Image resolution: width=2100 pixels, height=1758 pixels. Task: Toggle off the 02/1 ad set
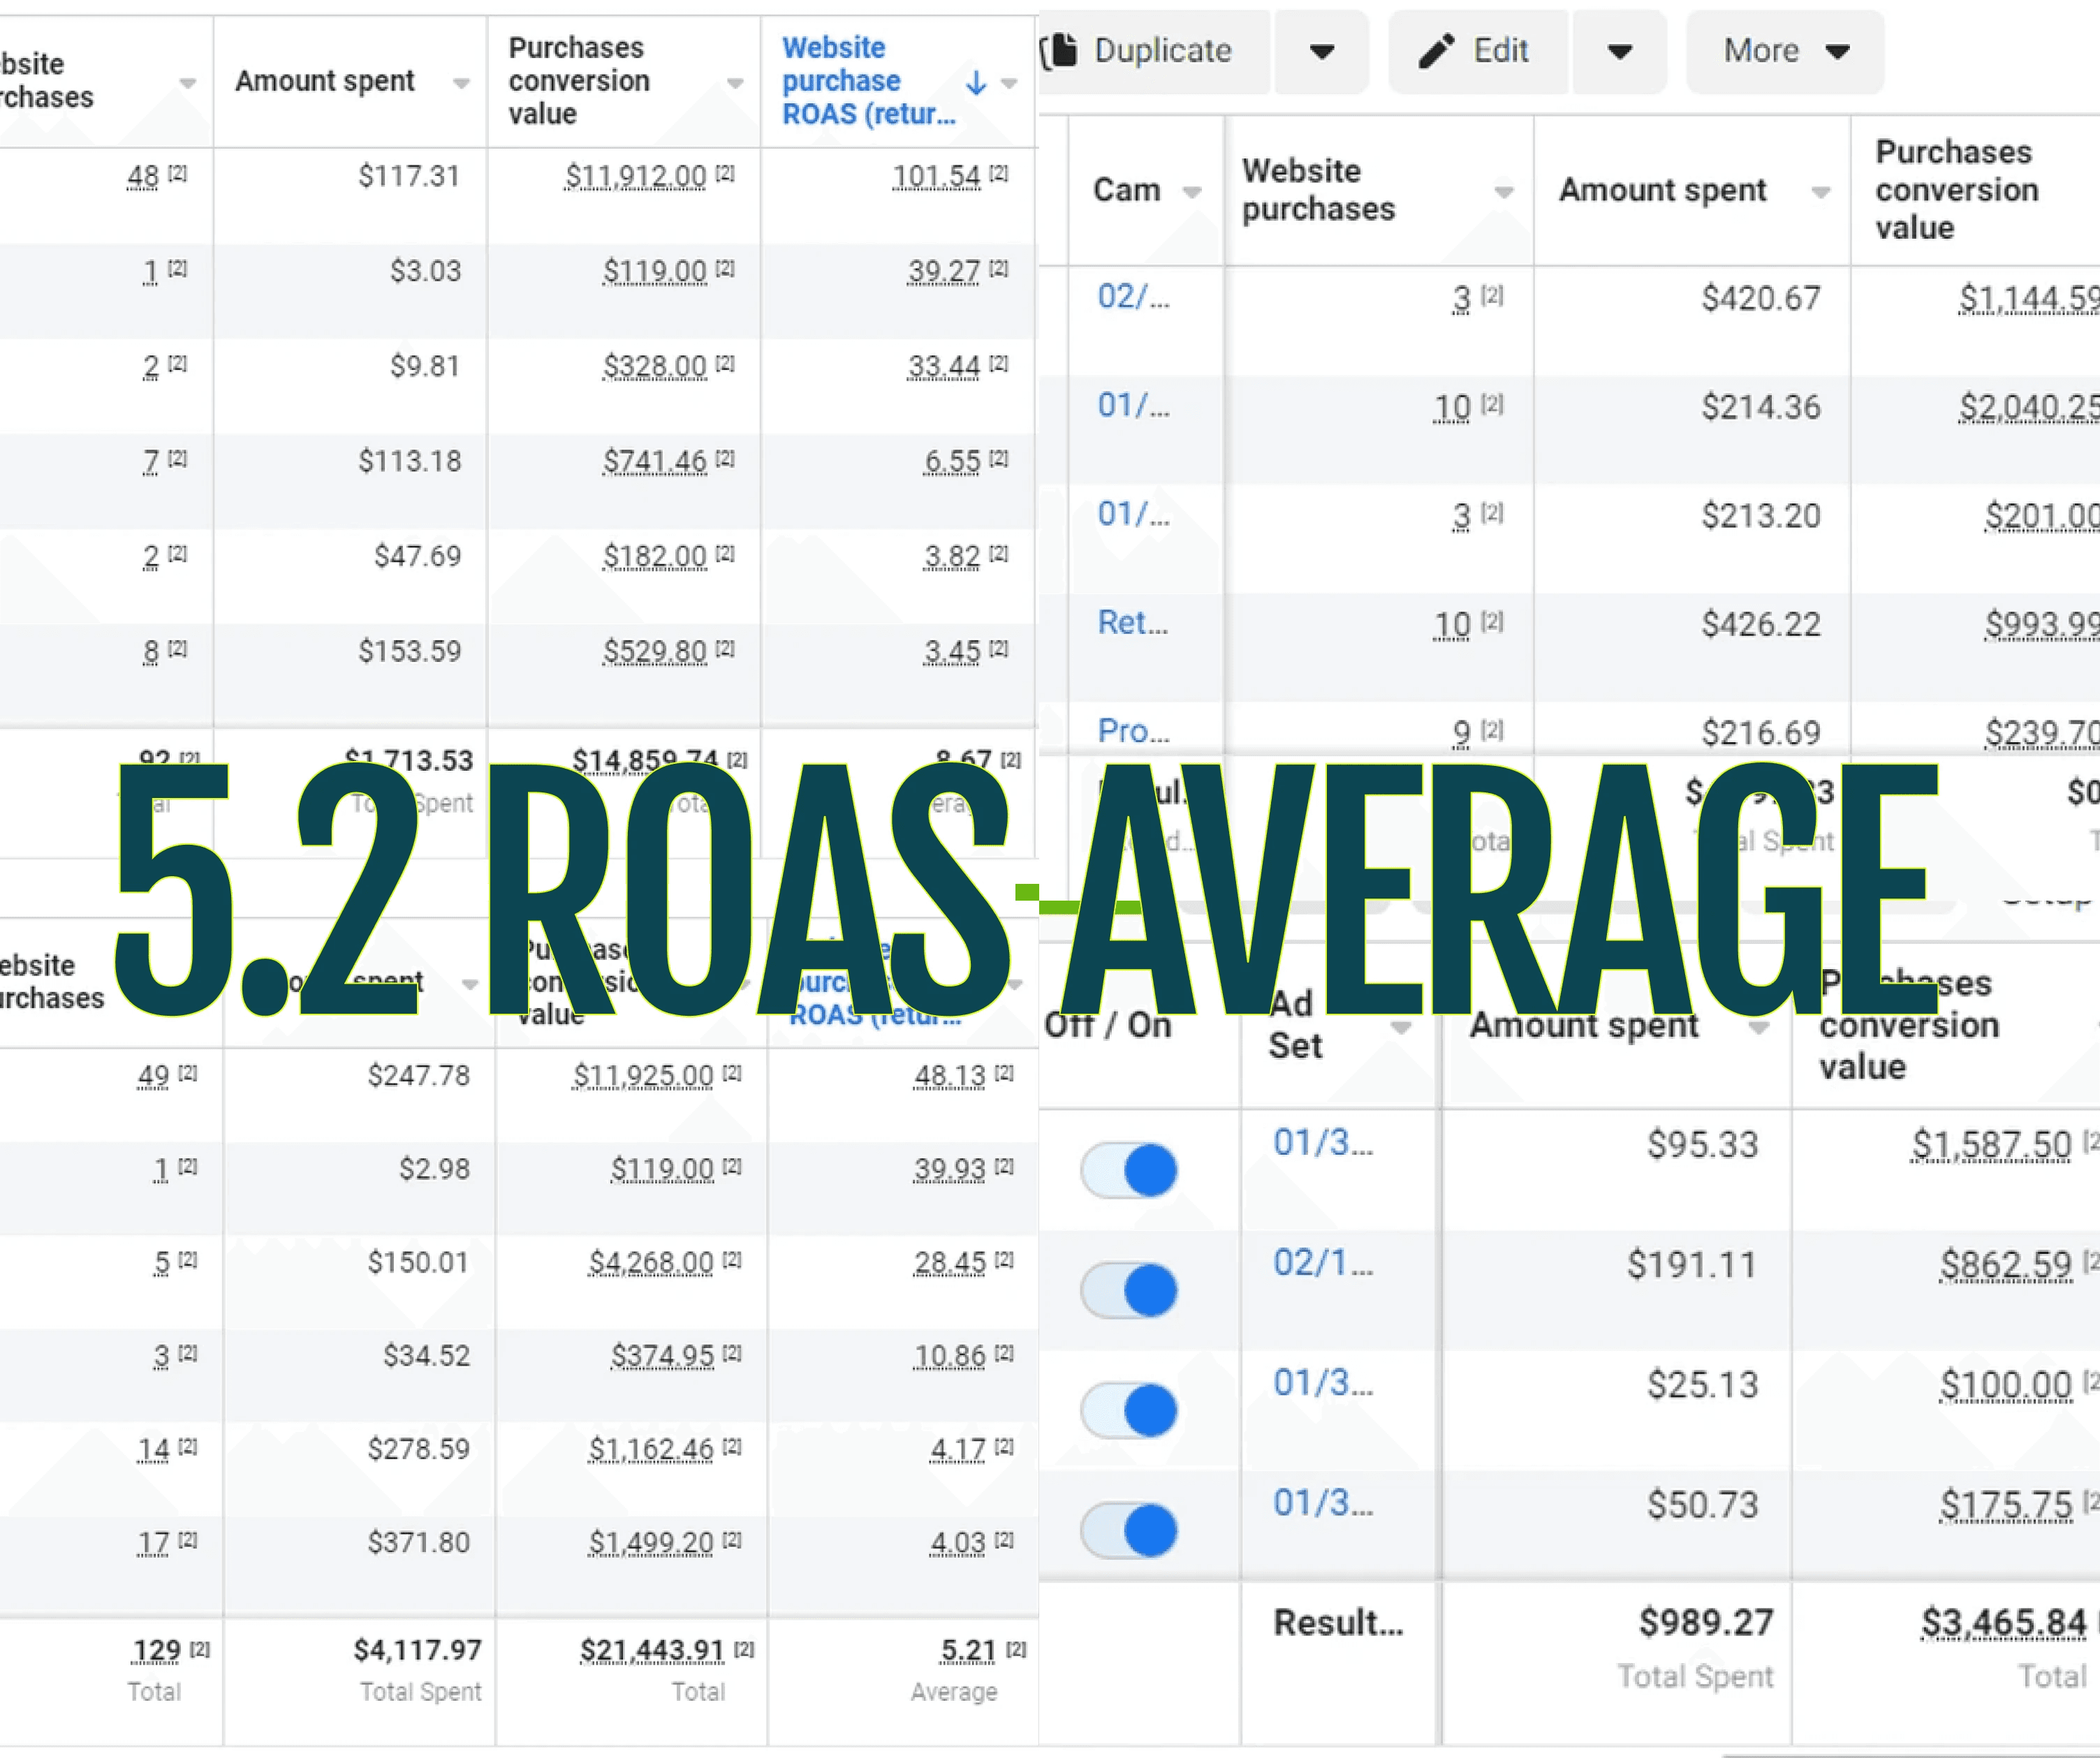tap(1129, 1290)
